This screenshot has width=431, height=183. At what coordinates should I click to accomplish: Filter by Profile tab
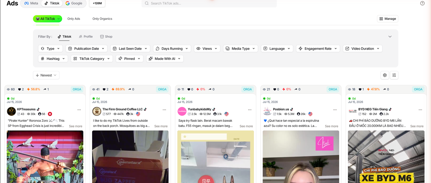pos(86,37)
